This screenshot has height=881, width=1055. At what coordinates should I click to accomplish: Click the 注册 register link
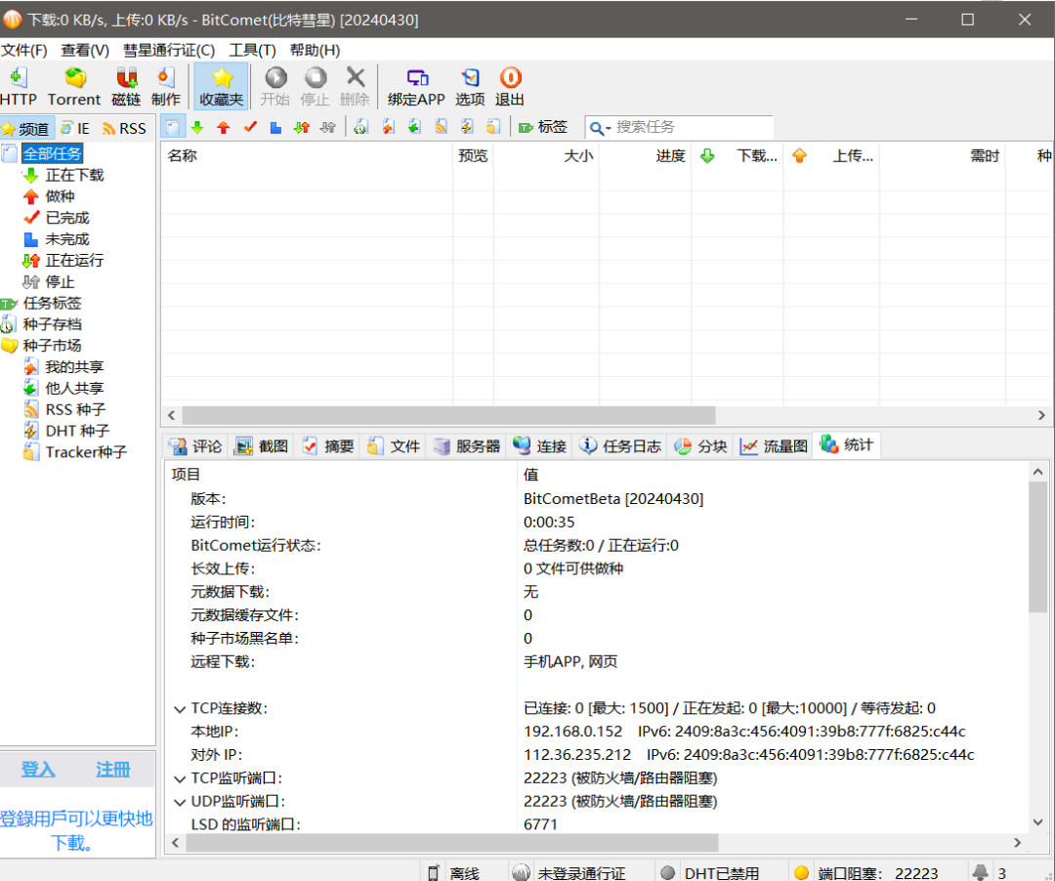(x=112, y=770)
